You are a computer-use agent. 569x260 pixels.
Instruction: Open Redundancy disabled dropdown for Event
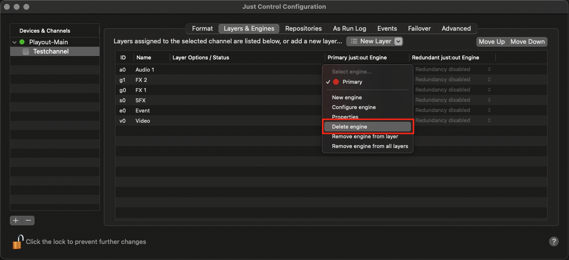tap(453, 110)
